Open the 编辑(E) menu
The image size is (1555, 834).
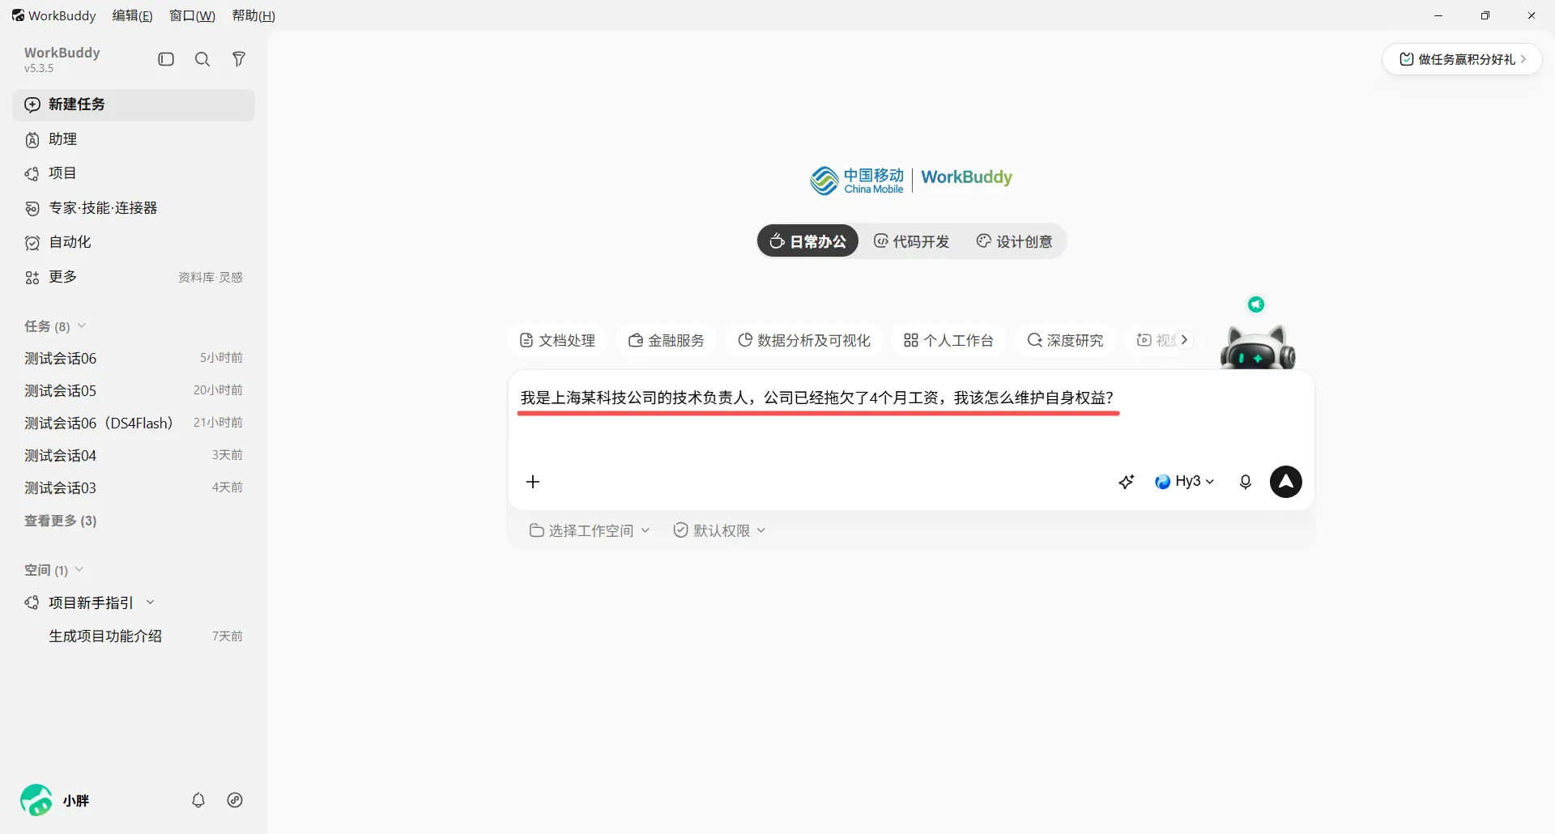(132, 15)
